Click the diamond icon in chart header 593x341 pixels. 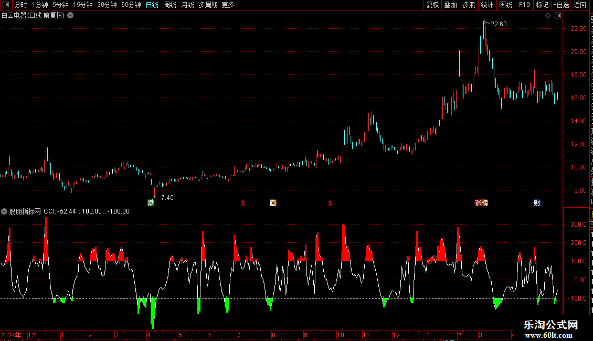click(x=548, y=16)
